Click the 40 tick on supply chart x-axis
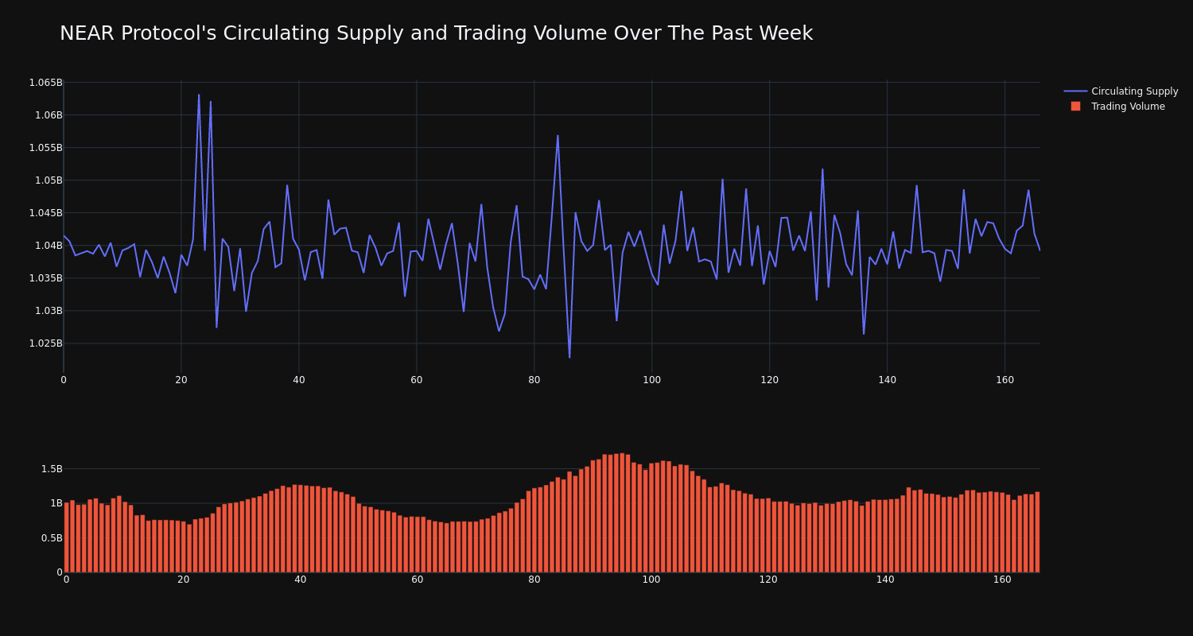The image size is (1193, 636). pos(299,380)
